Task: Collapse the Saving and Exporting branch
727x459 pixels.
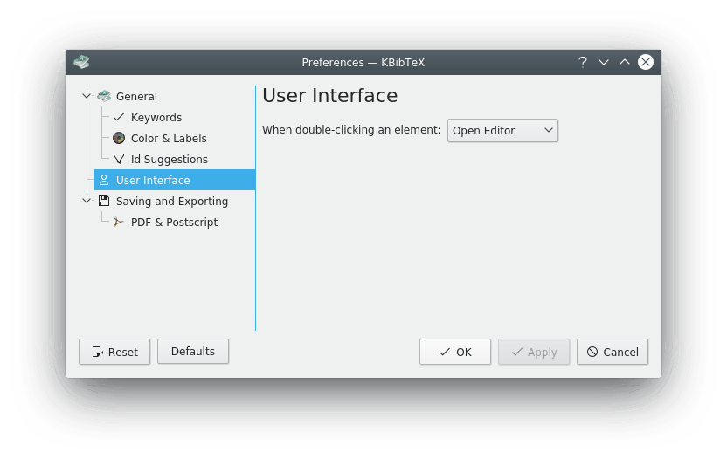Action: [x=87, y=201]
